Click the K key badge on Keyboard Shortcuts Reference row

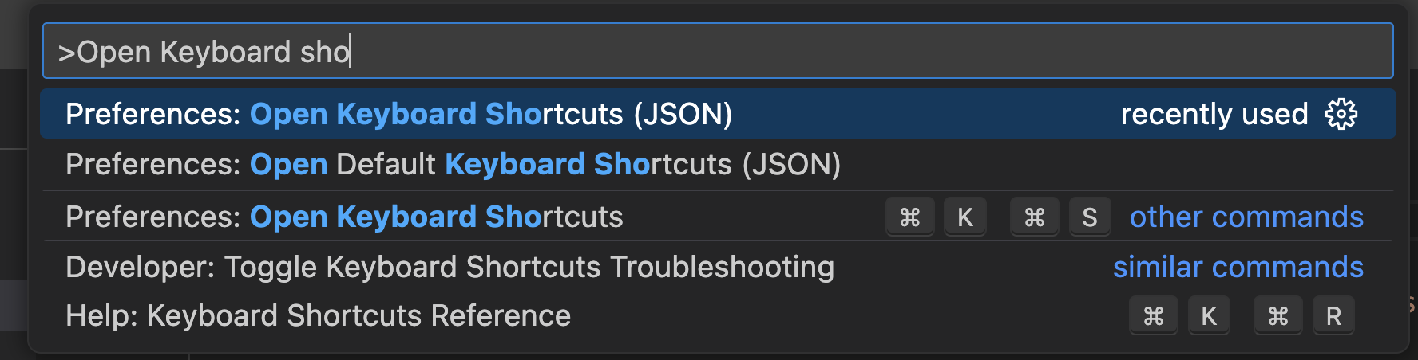tap(1209, 316)
